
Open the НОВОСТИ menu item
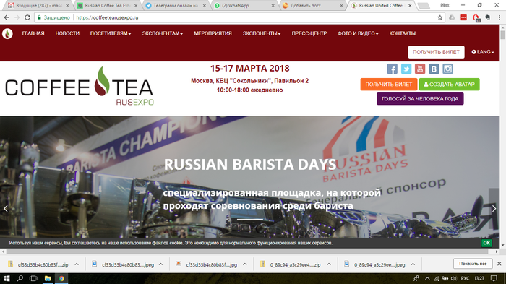67,33
